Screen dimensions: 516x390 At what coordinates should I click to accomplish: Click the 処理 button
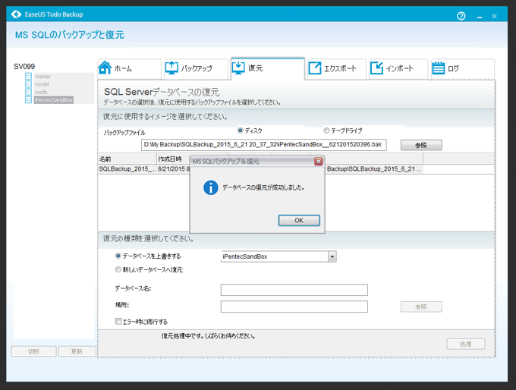466,344
